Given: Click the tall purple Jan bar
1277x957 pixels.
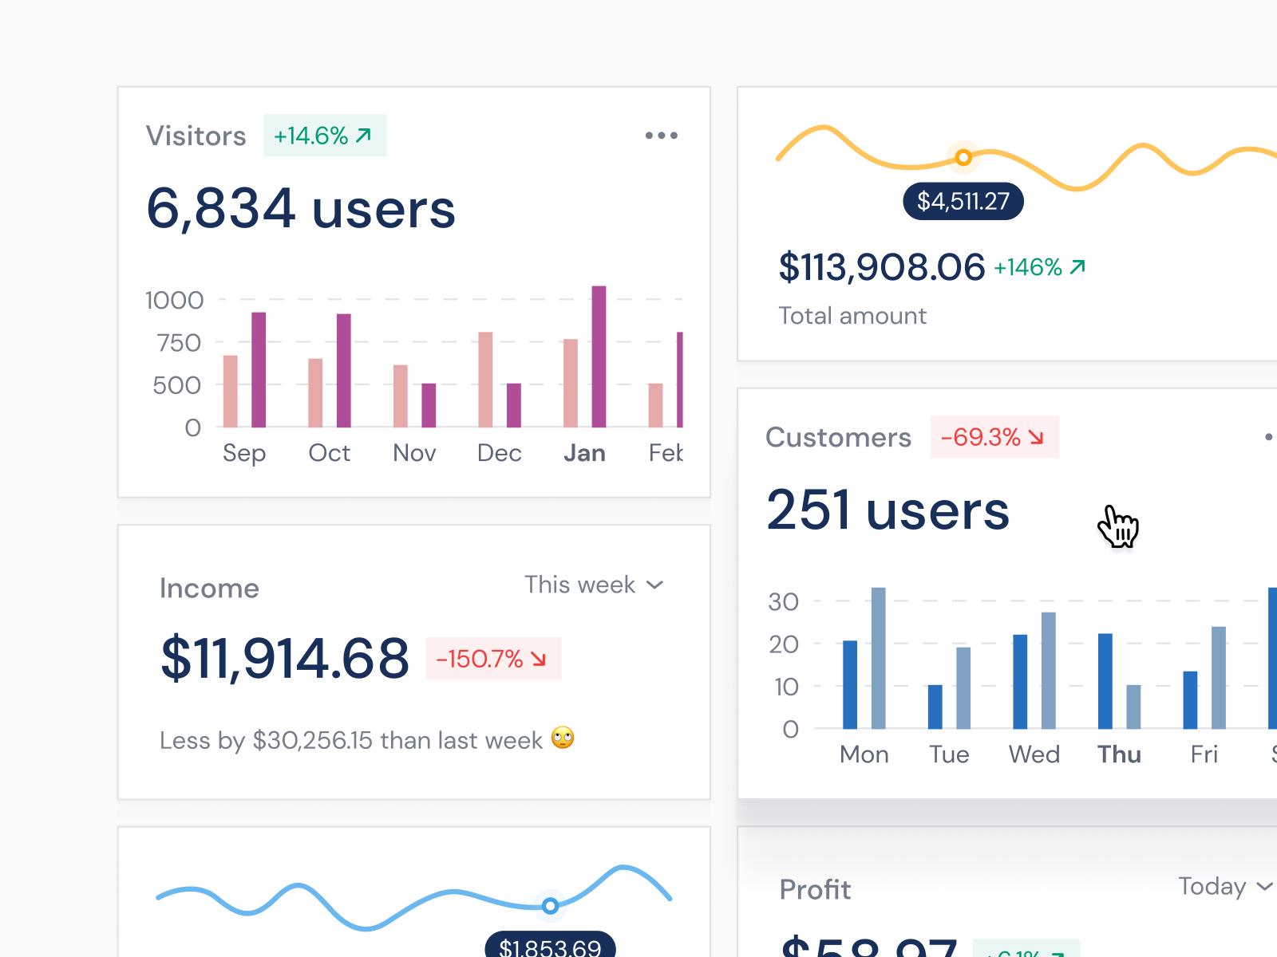Looking at the screenshot, I should click(599, 356).
